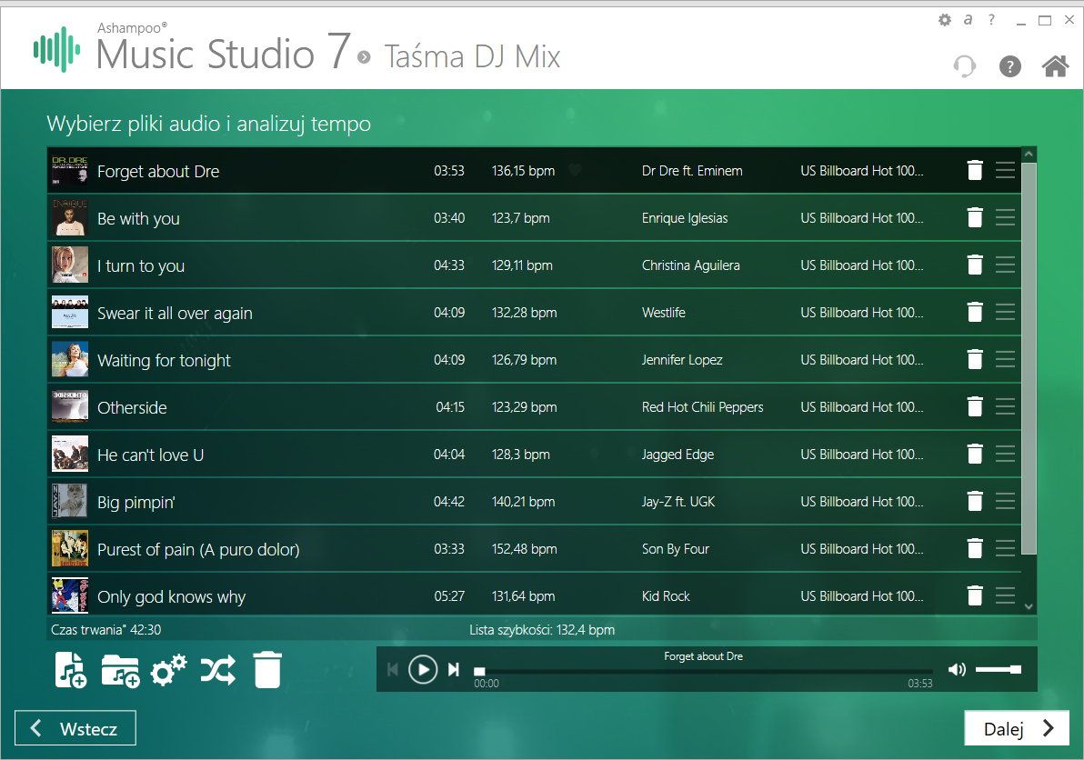Click reorder handle for Swear it all over again
The width and height of the screenshot is (1084, 760).
click(1005, 313)
